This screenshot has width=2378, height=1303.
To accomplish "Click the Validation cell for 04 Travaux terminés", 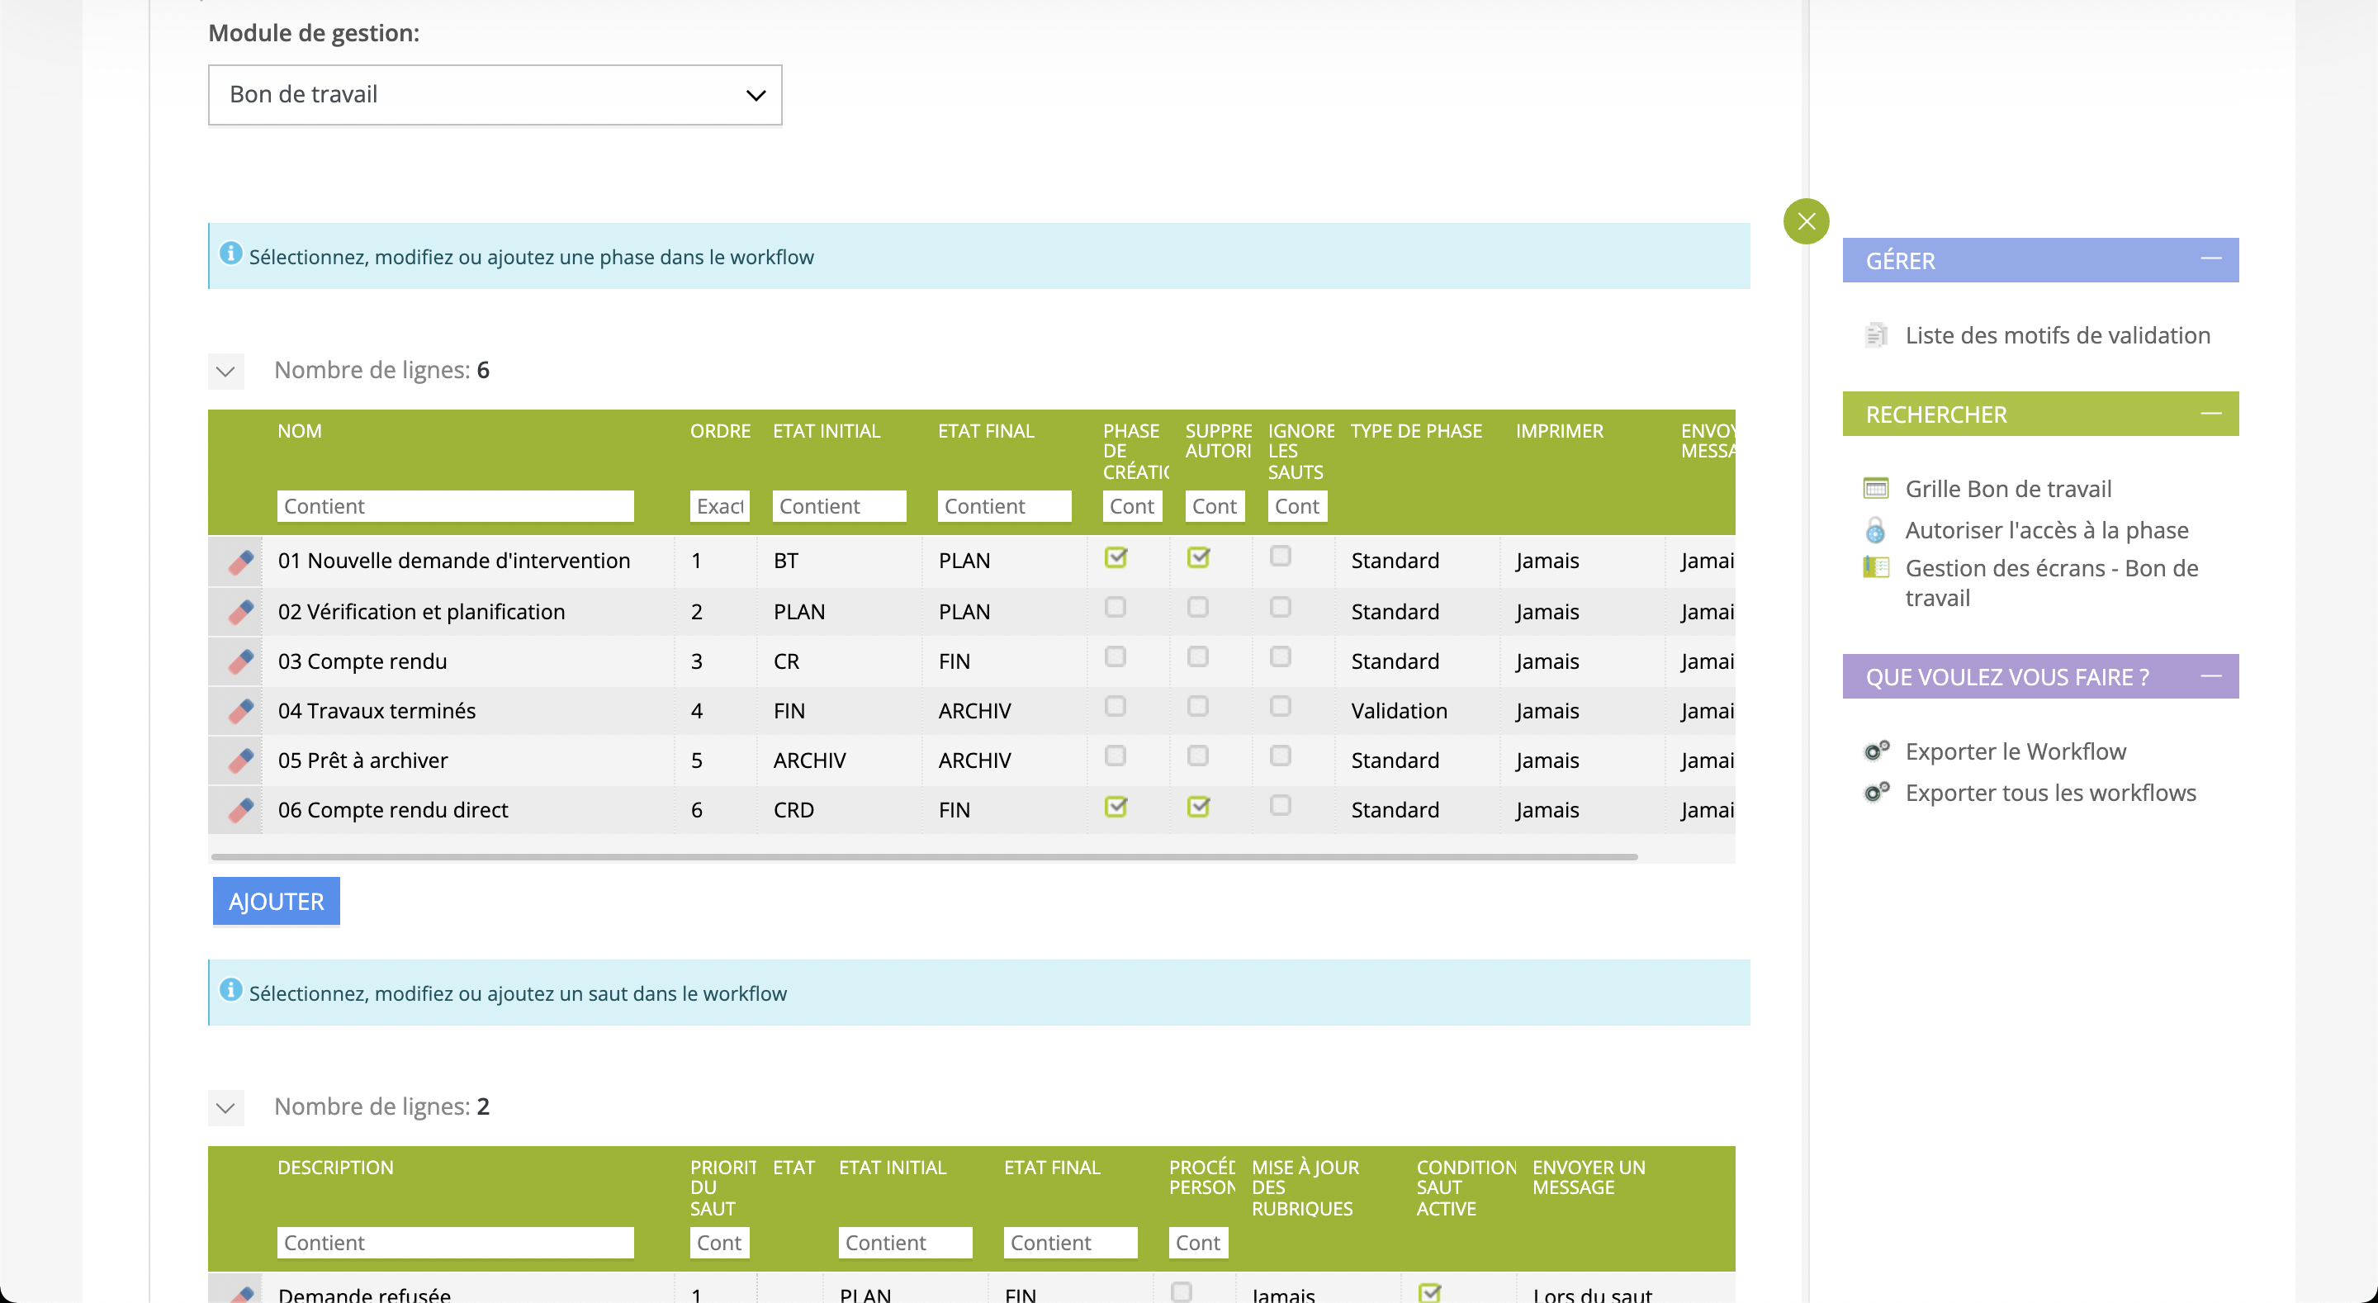I will coord(1399,711).
